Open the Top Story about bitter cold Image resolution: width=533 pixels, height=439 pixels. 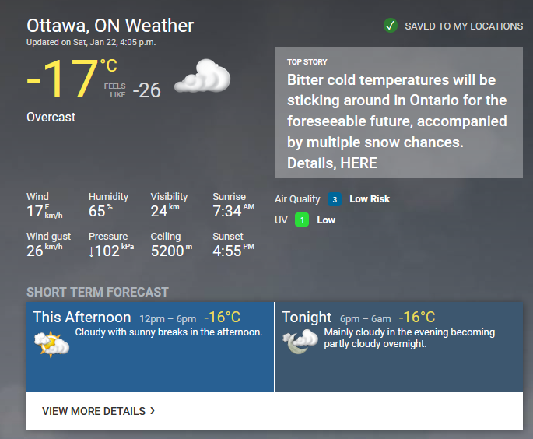pos(398,113)
